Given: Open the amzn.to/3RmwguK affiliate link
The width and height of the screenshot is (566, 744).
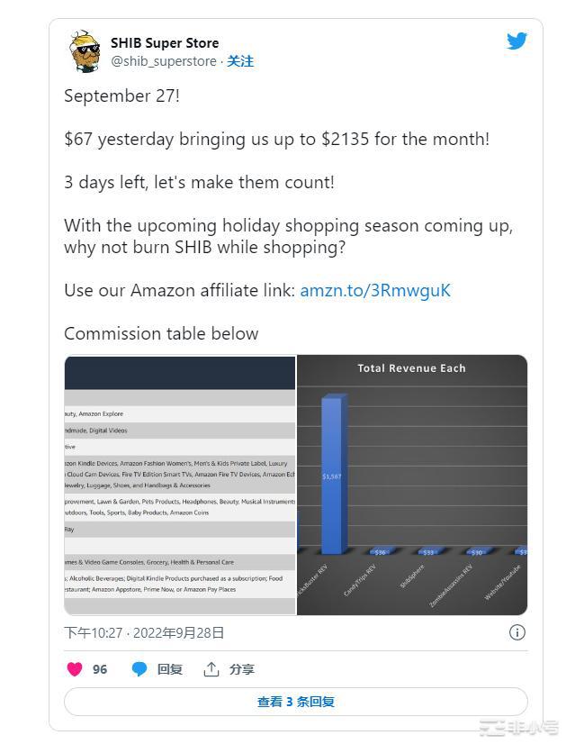Looking at the screenshot, I should point(375,290).
